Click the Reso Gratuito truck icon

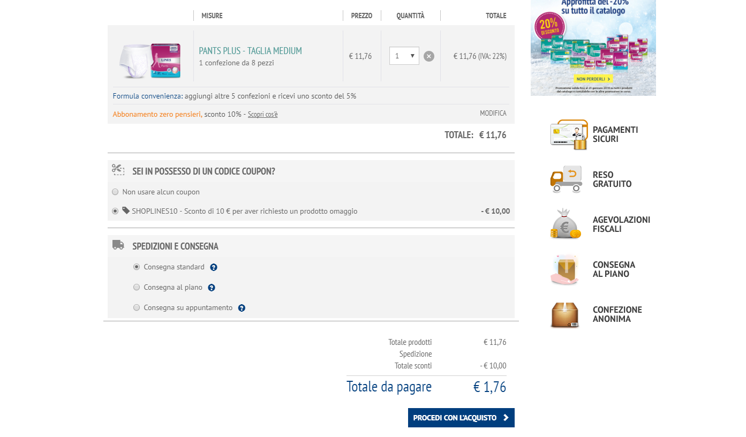click(x=566, y=179)
